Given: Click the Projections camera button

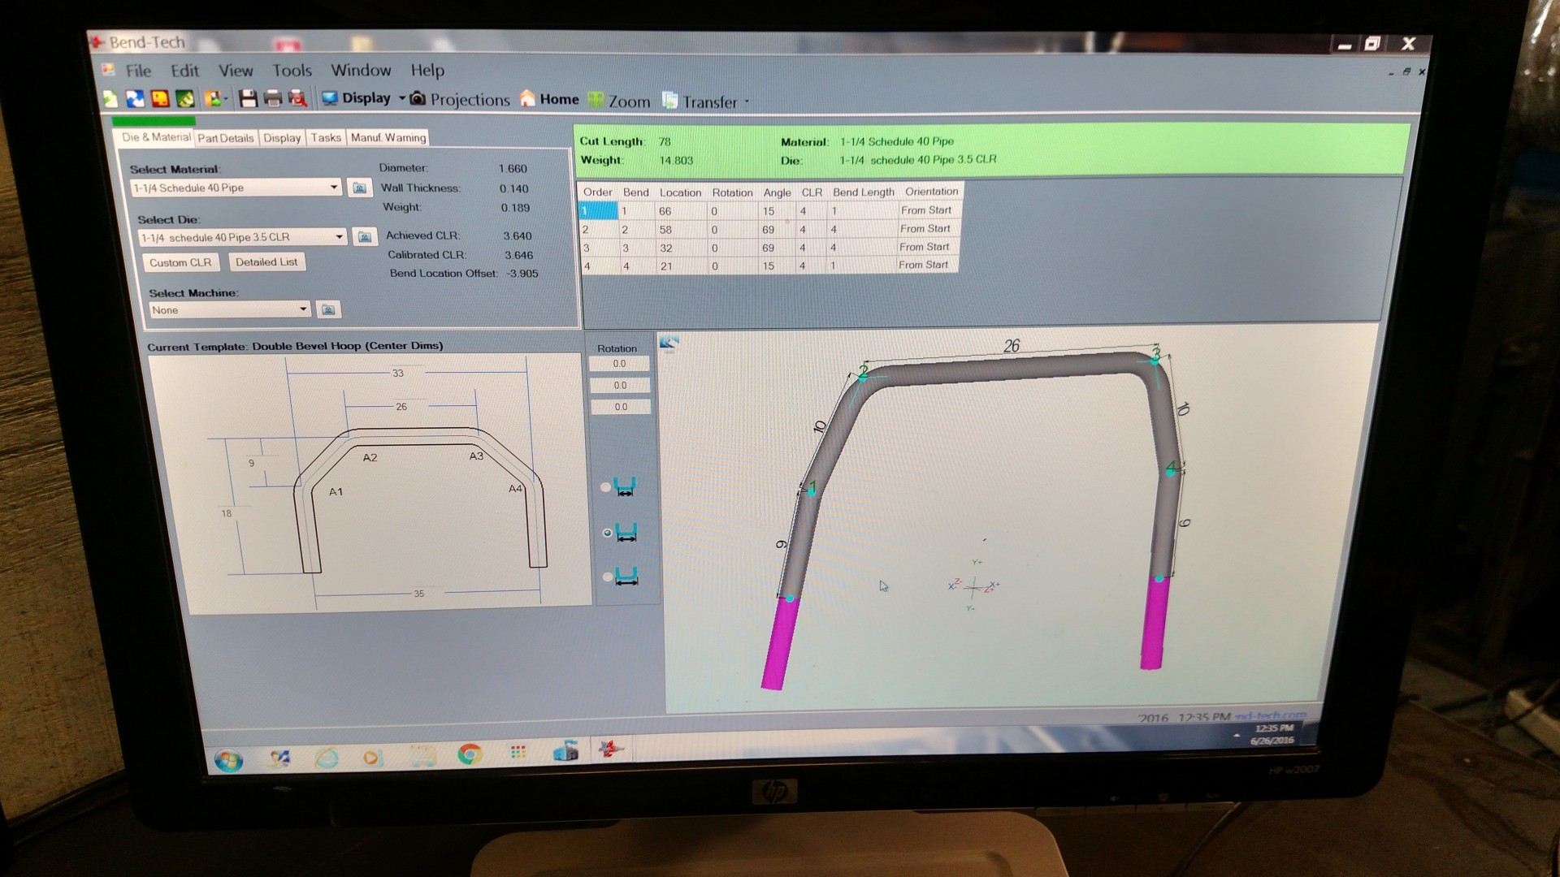Looking at the screenshot, I should (x=460, y=99).
